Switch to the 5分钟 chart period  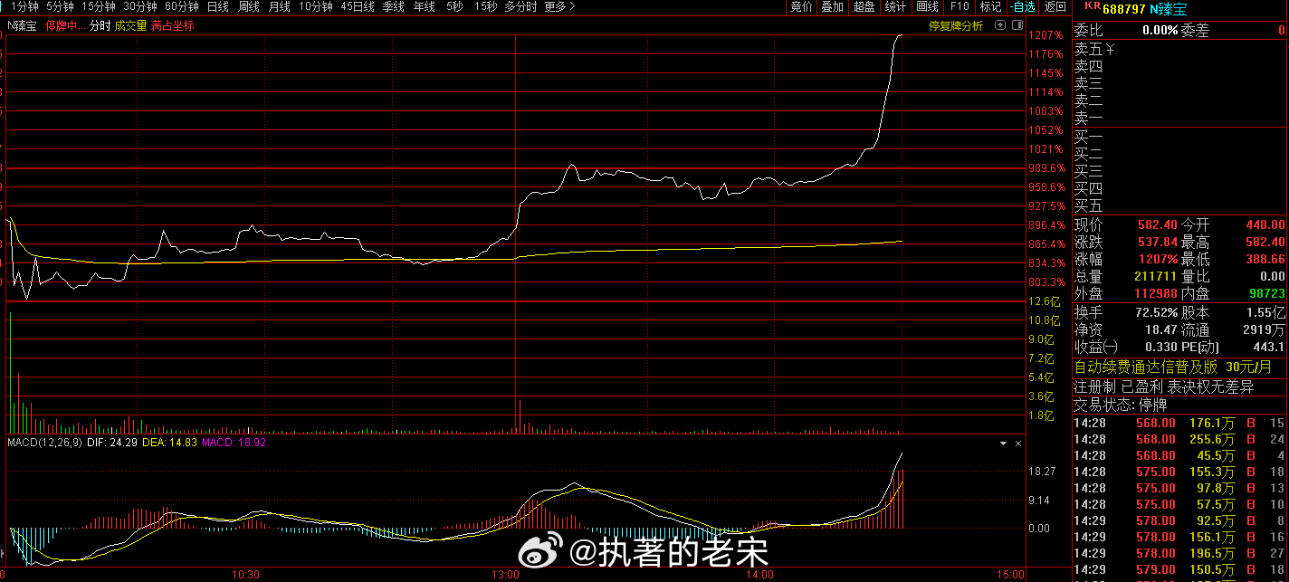coord(60,6)
